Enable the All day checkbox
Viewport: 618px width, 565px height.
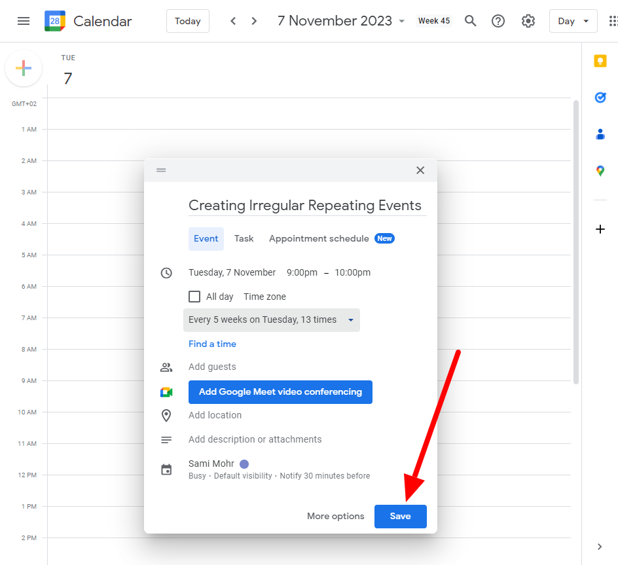[194, 296]
